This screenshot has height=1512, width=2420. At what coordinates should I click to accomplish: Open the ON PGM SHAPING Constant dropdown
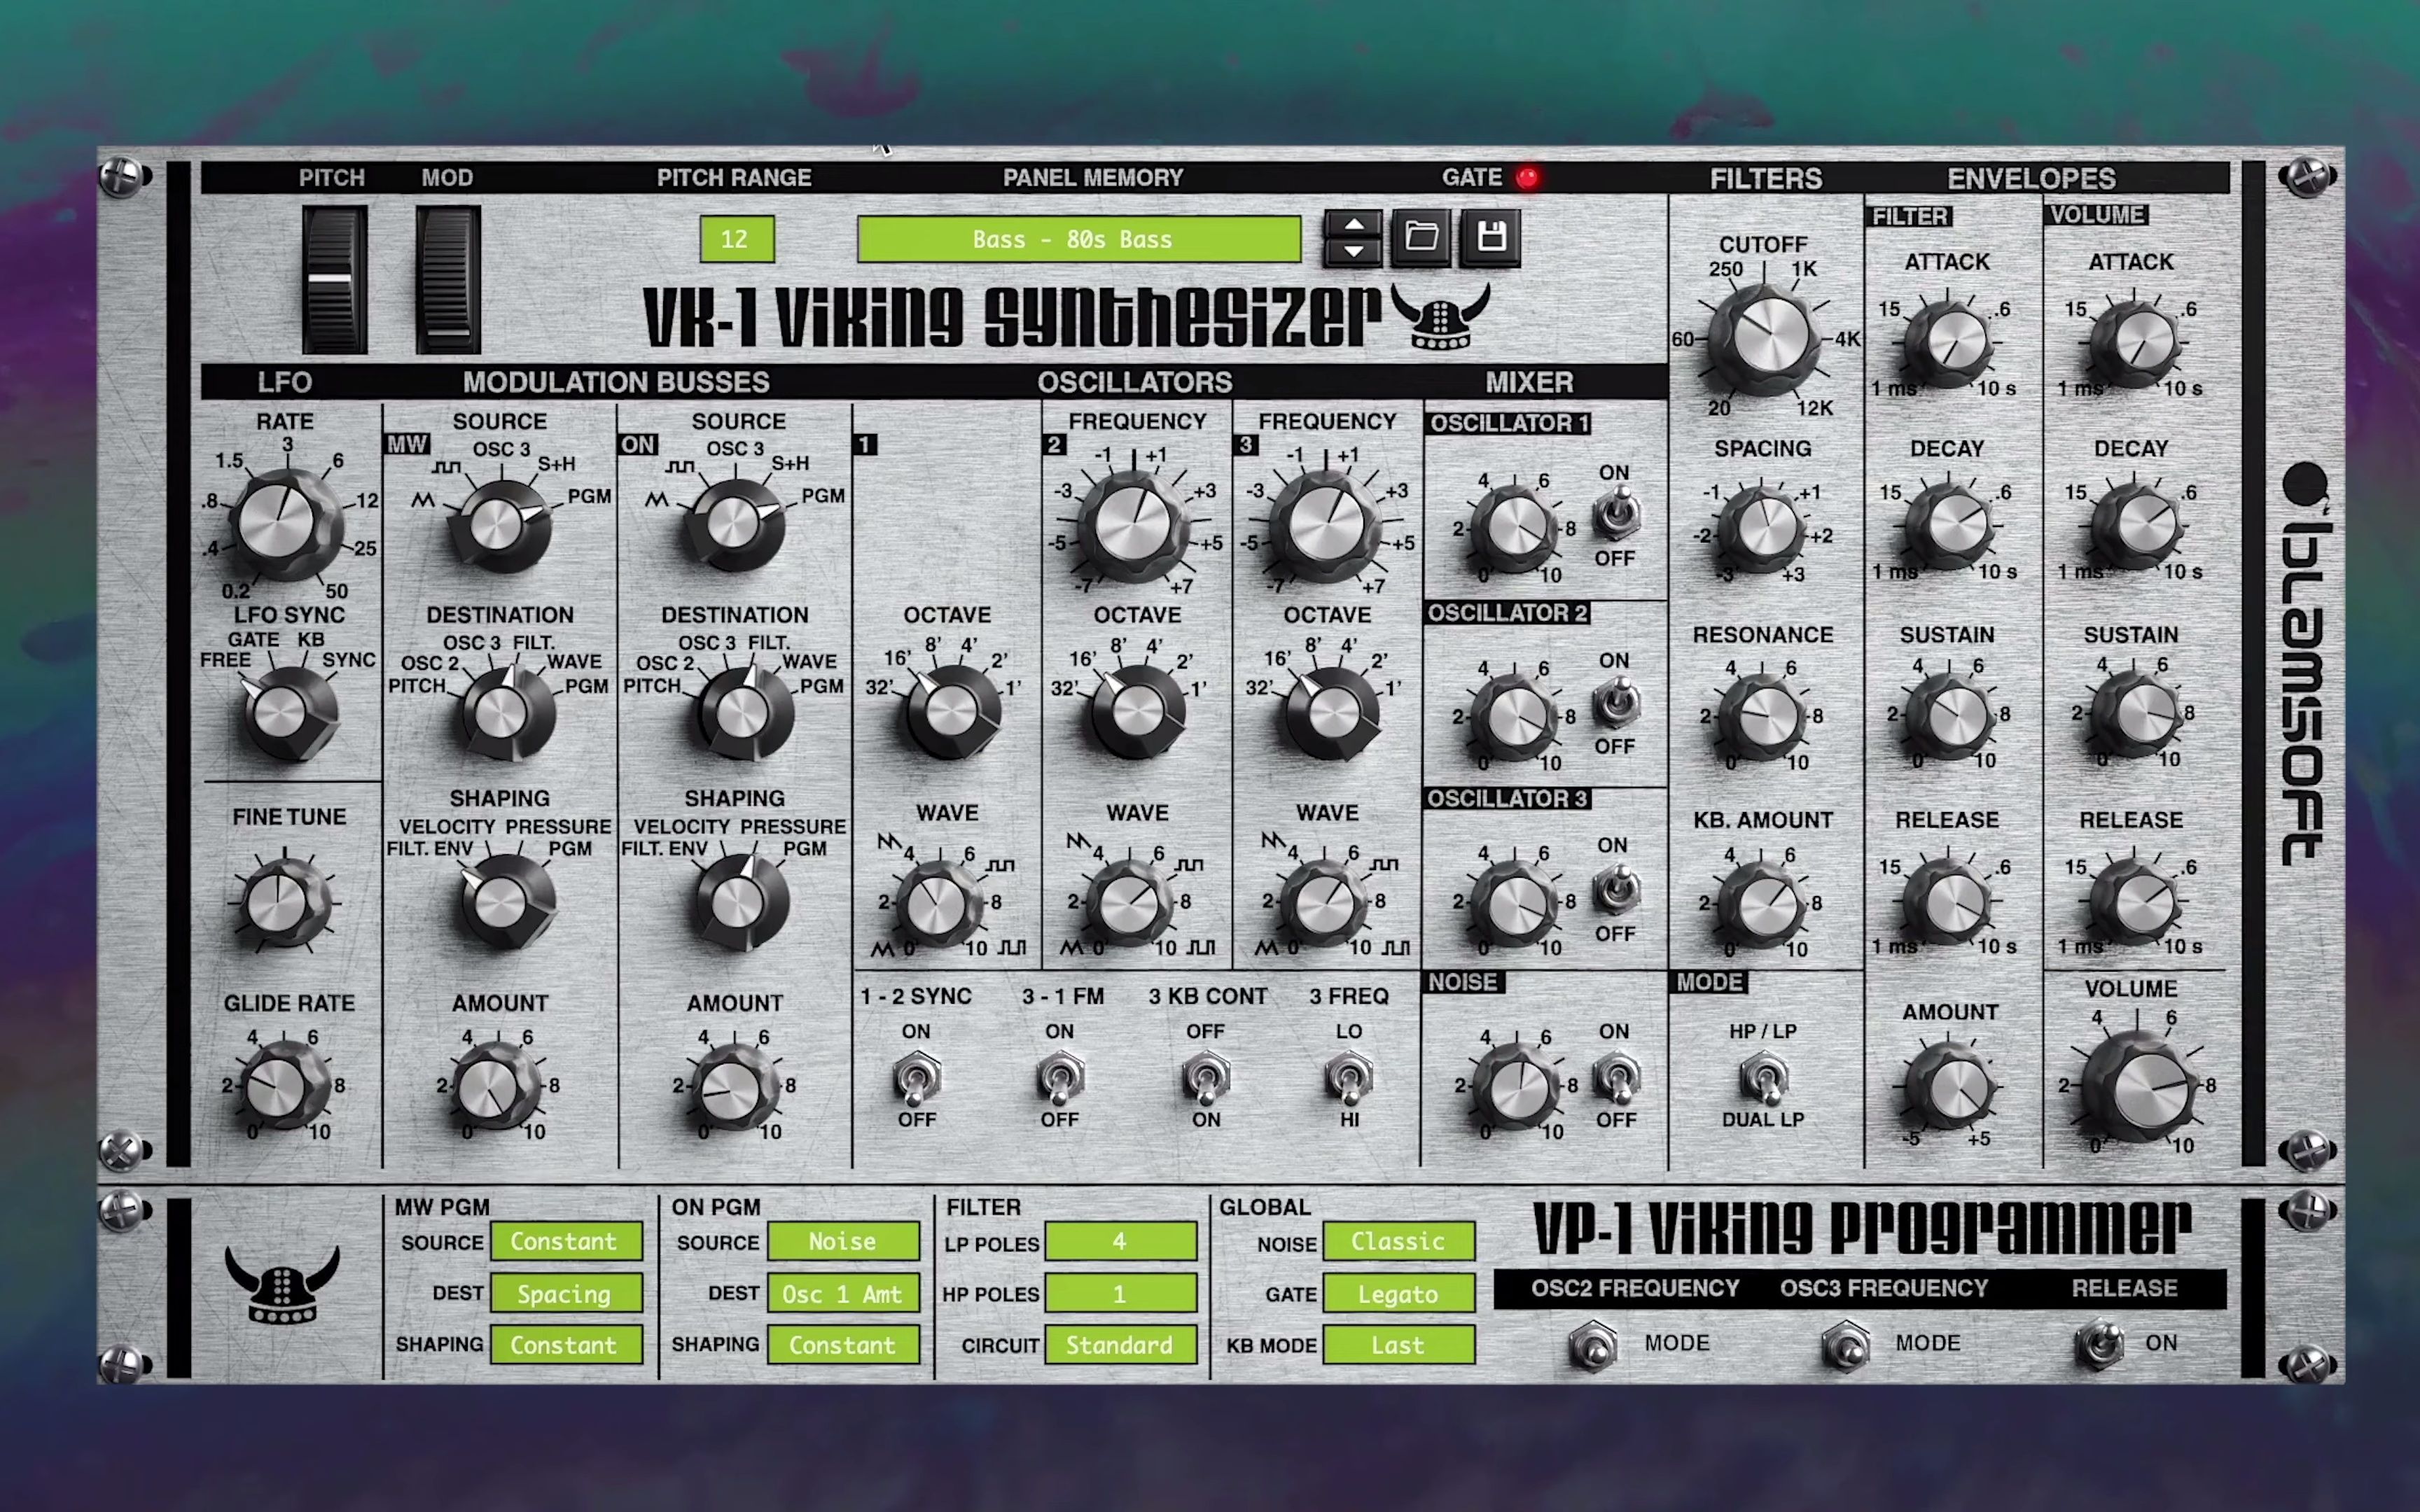tap(843, 1345)
